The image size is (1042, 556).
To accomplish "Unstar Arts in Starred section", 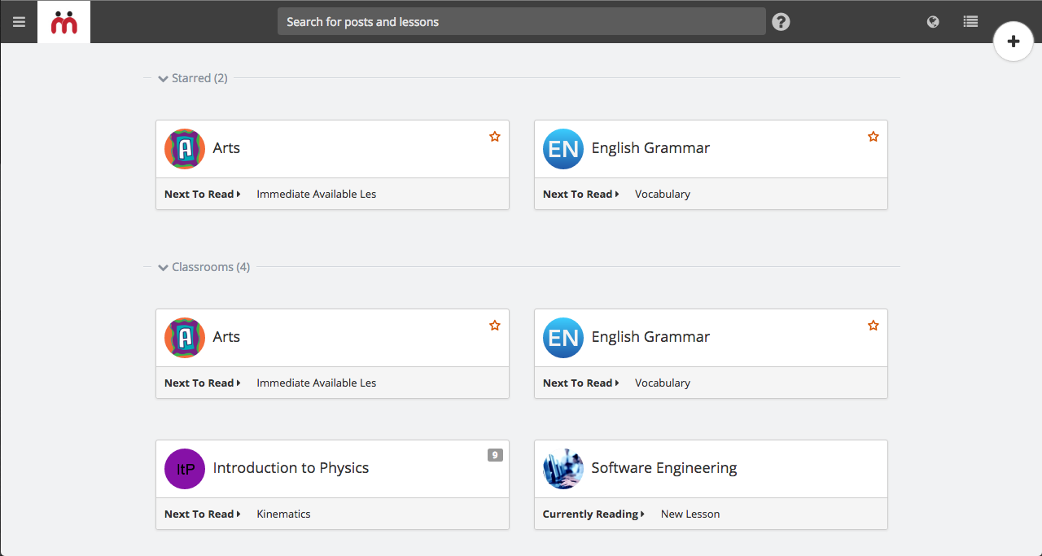I will pos(494,137).
